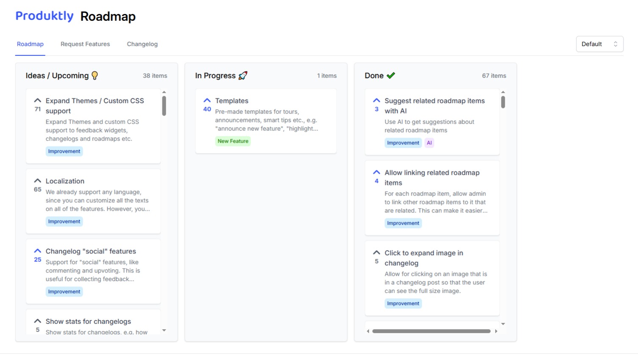The width and height of the screenshot is (638, 358).
Task: Upvote Allow linking related roadmap items
Action: (376, 173)
